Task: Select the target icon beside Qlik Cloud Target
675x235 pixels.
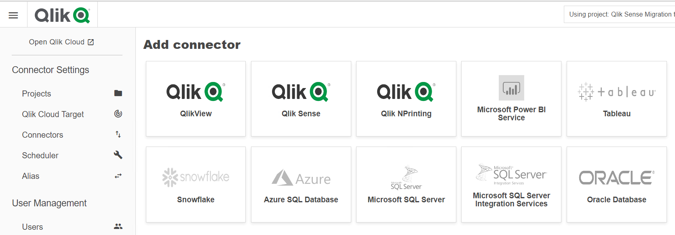Action: coord(118,114)
